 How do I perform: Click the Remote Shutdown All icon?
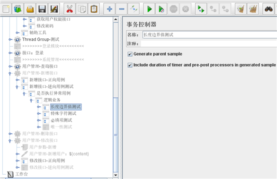coord(225,9)
